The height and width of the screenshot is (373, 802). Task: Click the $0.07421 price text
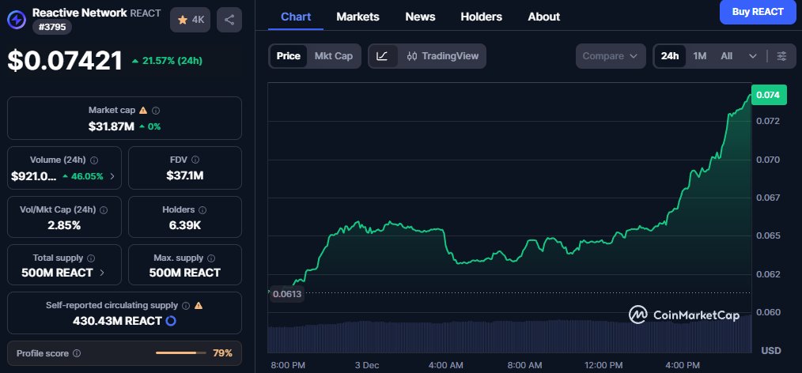click(65, 61)
